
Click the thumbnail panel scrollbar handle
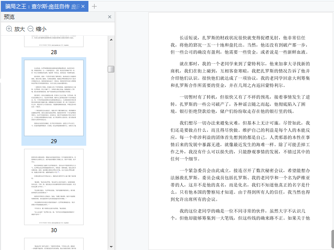click(x=111, y=69)
